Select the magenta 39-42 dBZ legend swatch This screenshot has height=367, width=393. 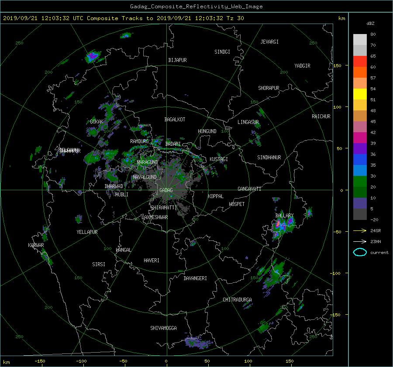point(360,137)
